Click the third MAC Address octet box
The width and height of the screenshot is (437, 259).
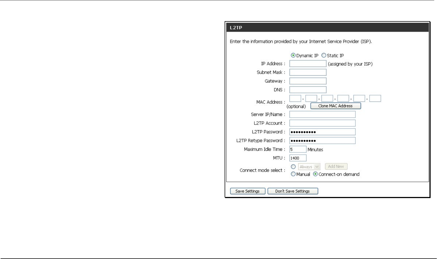coord(327,98)
